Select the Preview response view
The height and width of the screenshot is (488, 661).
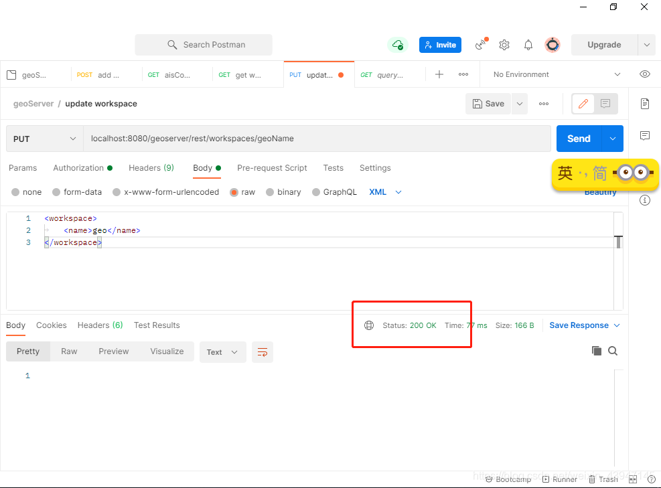click(113, 351)
